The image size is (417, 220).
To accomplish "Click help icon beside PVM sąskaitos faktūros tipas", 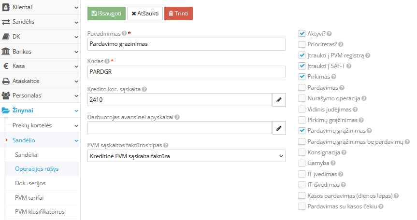I will 166,145.
